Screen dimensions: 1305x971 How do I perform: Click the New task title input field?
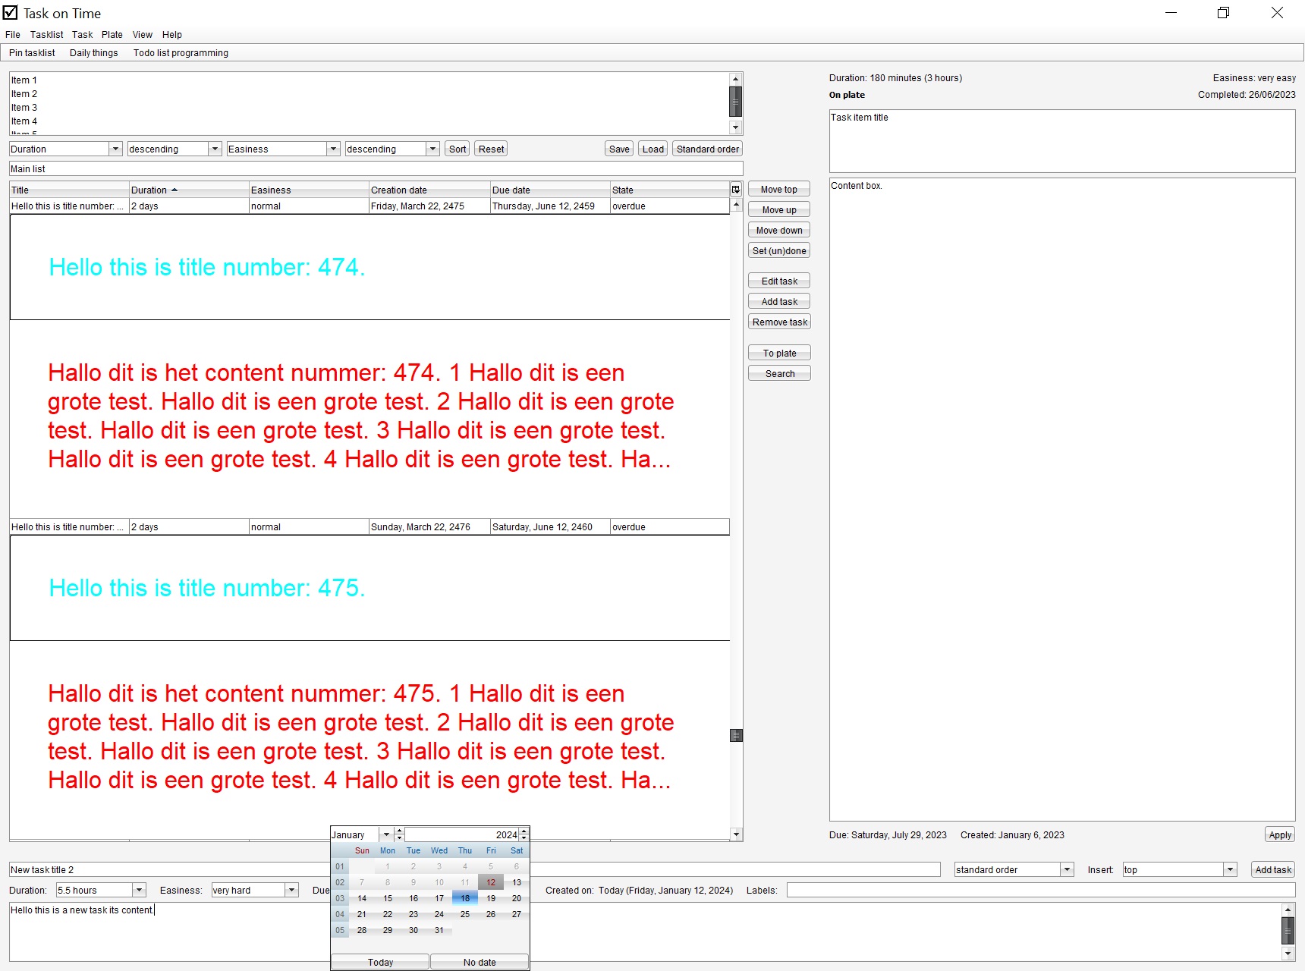pyautogui.click(x=167, y=869)
